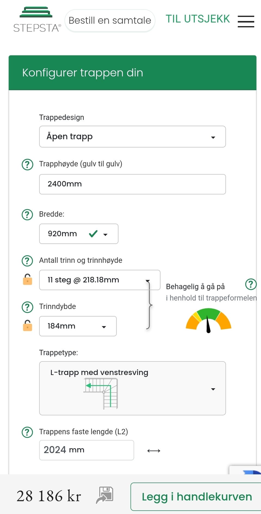Open help for Trappens faste lengde
Viewport: 261px width, 514px height.
tap(27, 432)
